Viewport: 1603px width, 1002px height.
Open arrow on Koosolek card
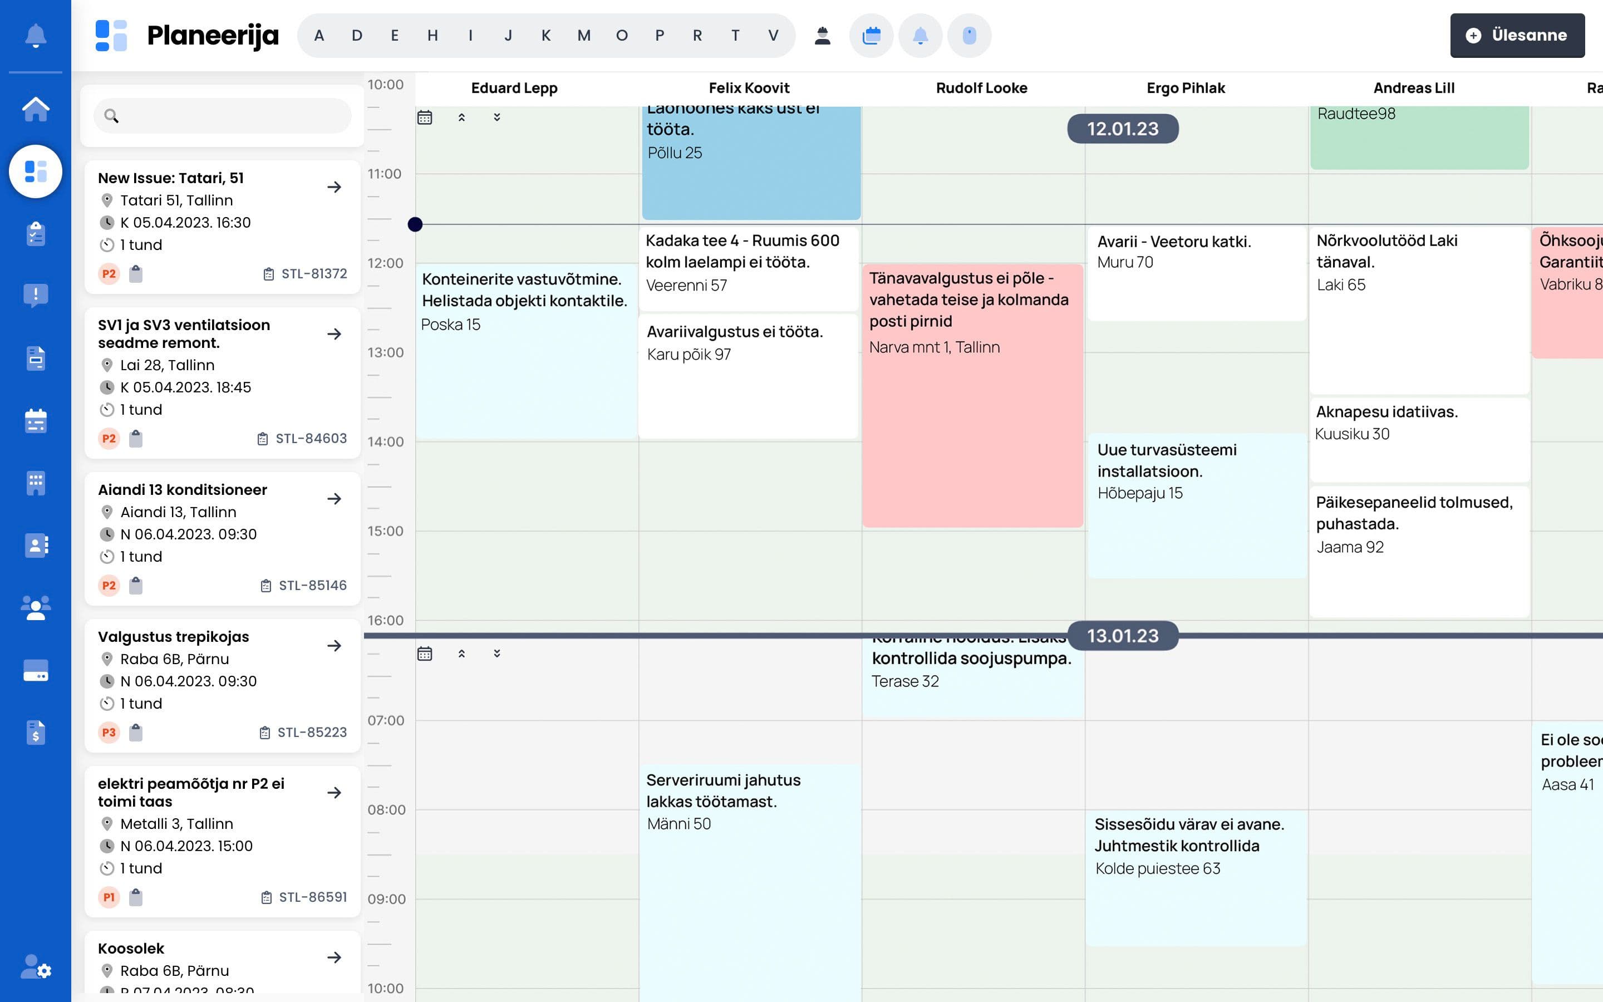(x=335, y=957)
